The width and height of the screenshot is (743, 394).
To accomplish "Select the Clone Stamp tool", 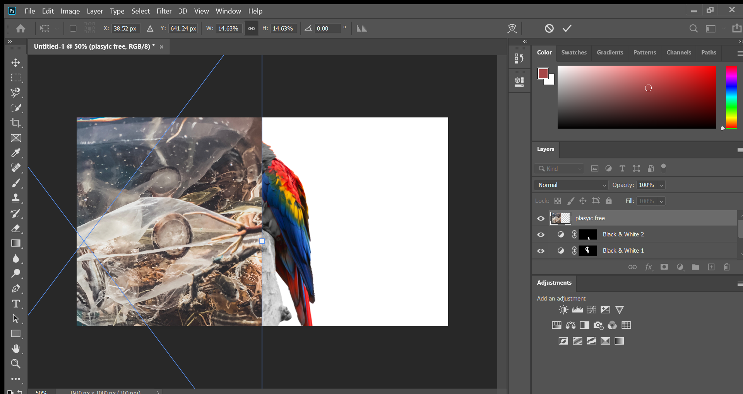I will [x=15, y=198].
